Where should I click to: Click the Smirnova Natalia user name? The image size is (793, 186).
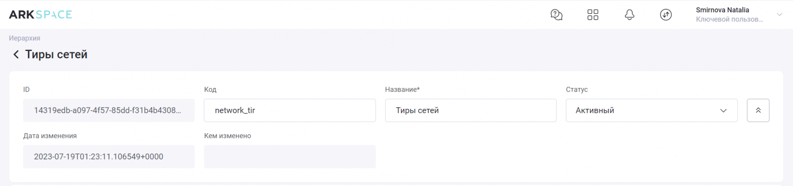click(722, 10)
